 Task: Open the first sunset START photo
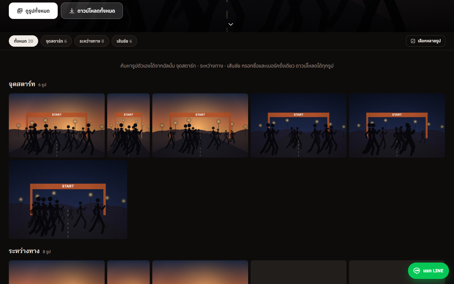point(57,125)
